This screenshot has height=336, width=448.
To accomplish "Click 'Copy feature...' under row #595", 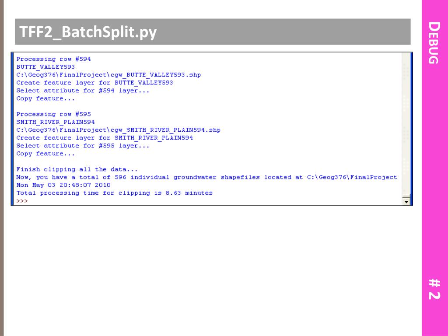I will point(45,154).
